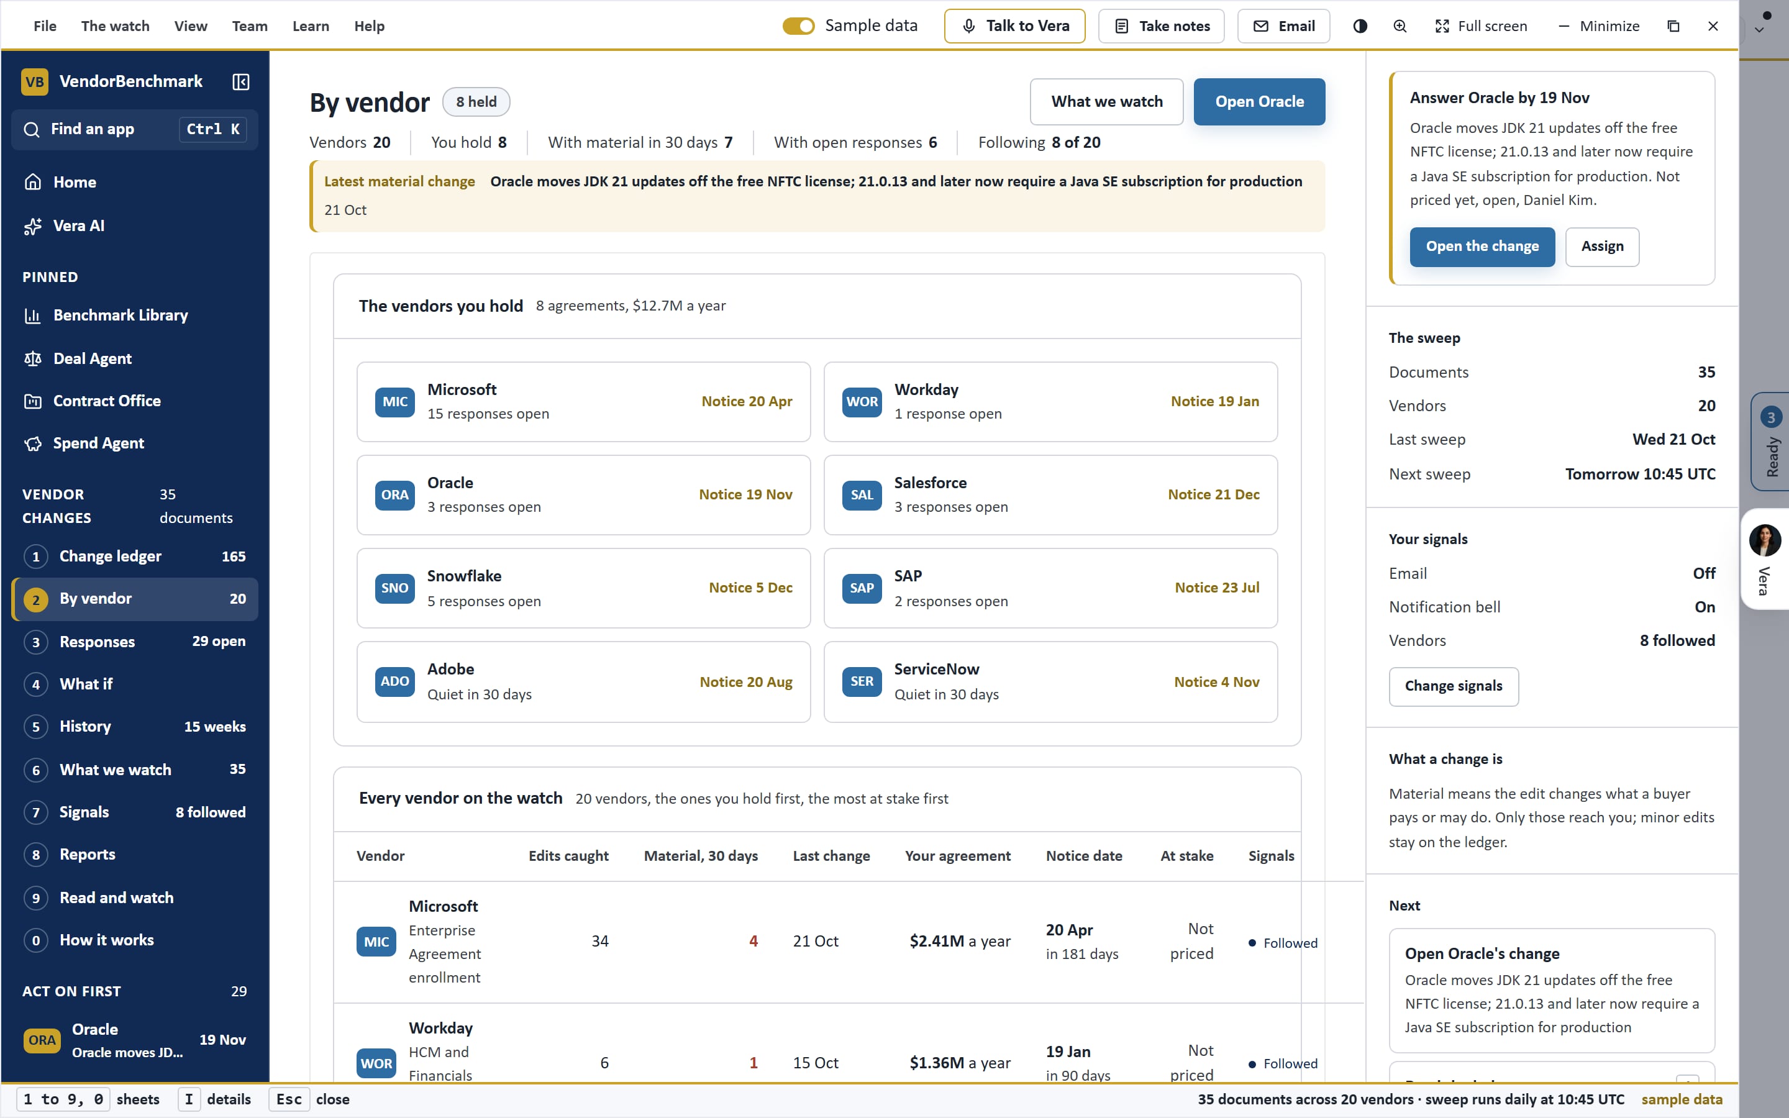Open Benchmark Library pinned app
The width and height of the screenshot is (1789, 1118).
135,315
